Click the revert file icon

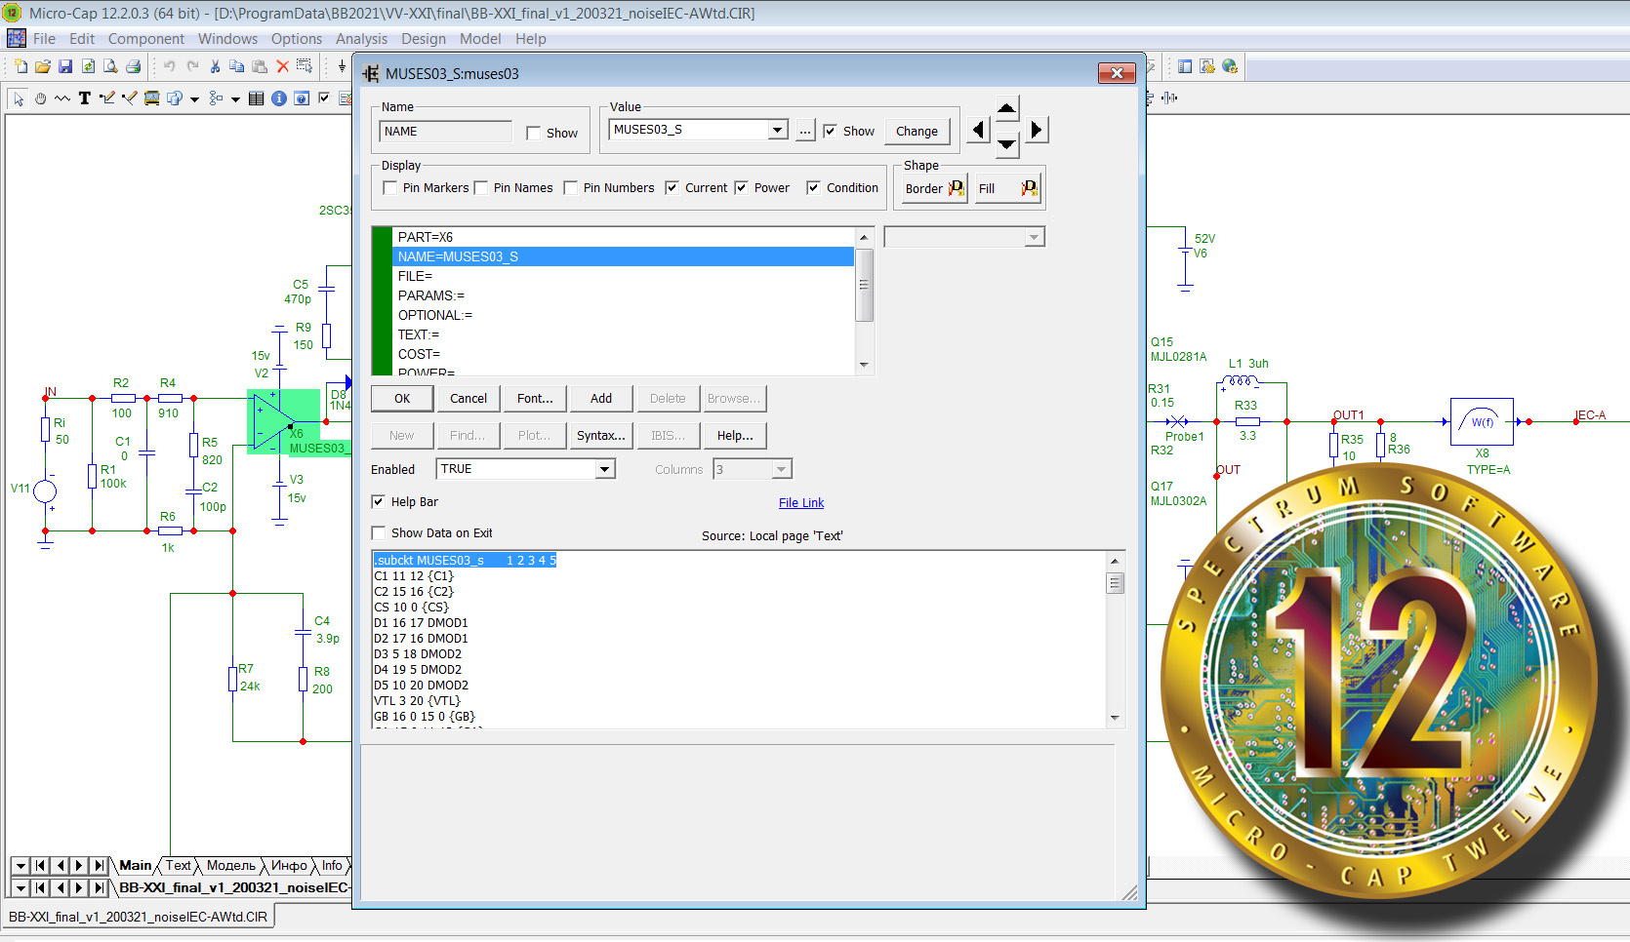pyautogui.click(x=88, y=66)
